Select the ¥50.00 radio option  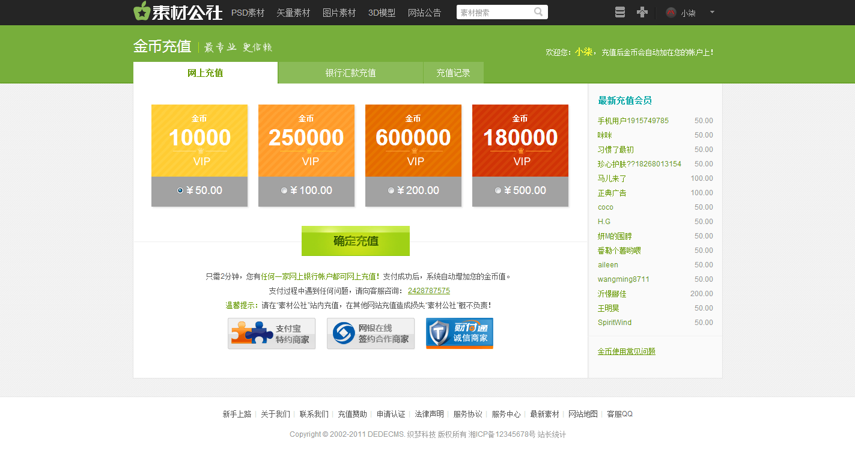180,190
